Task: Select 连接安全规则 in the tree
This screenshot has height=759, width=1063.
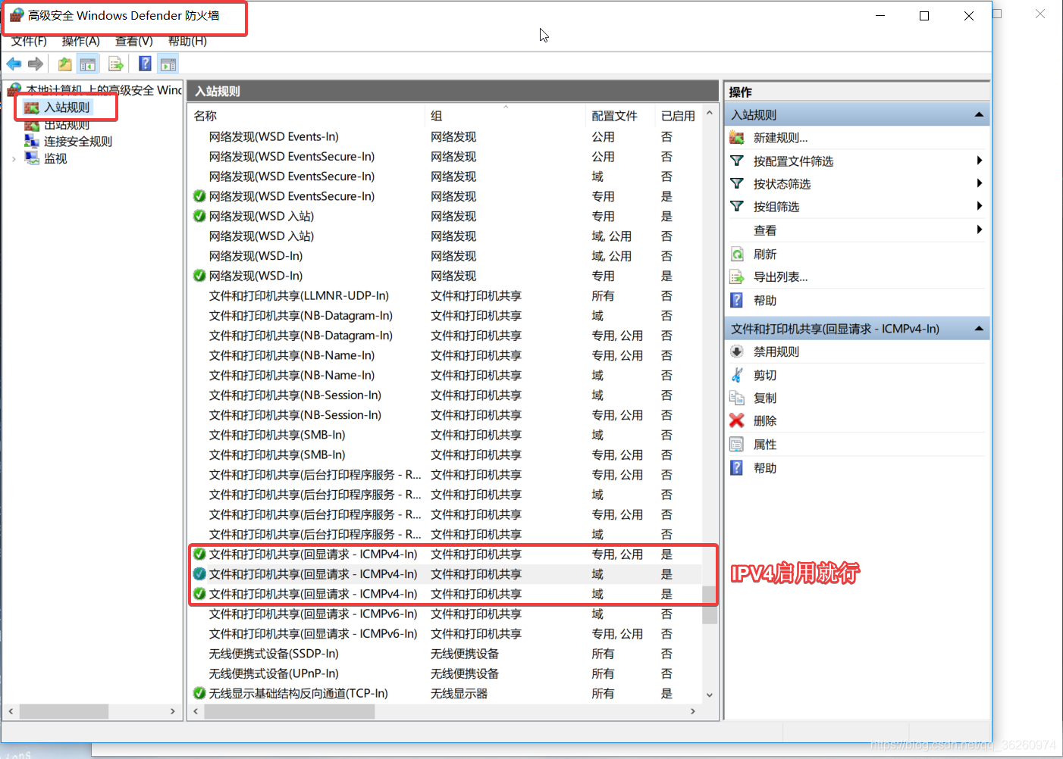Action: tap(78, 141)
